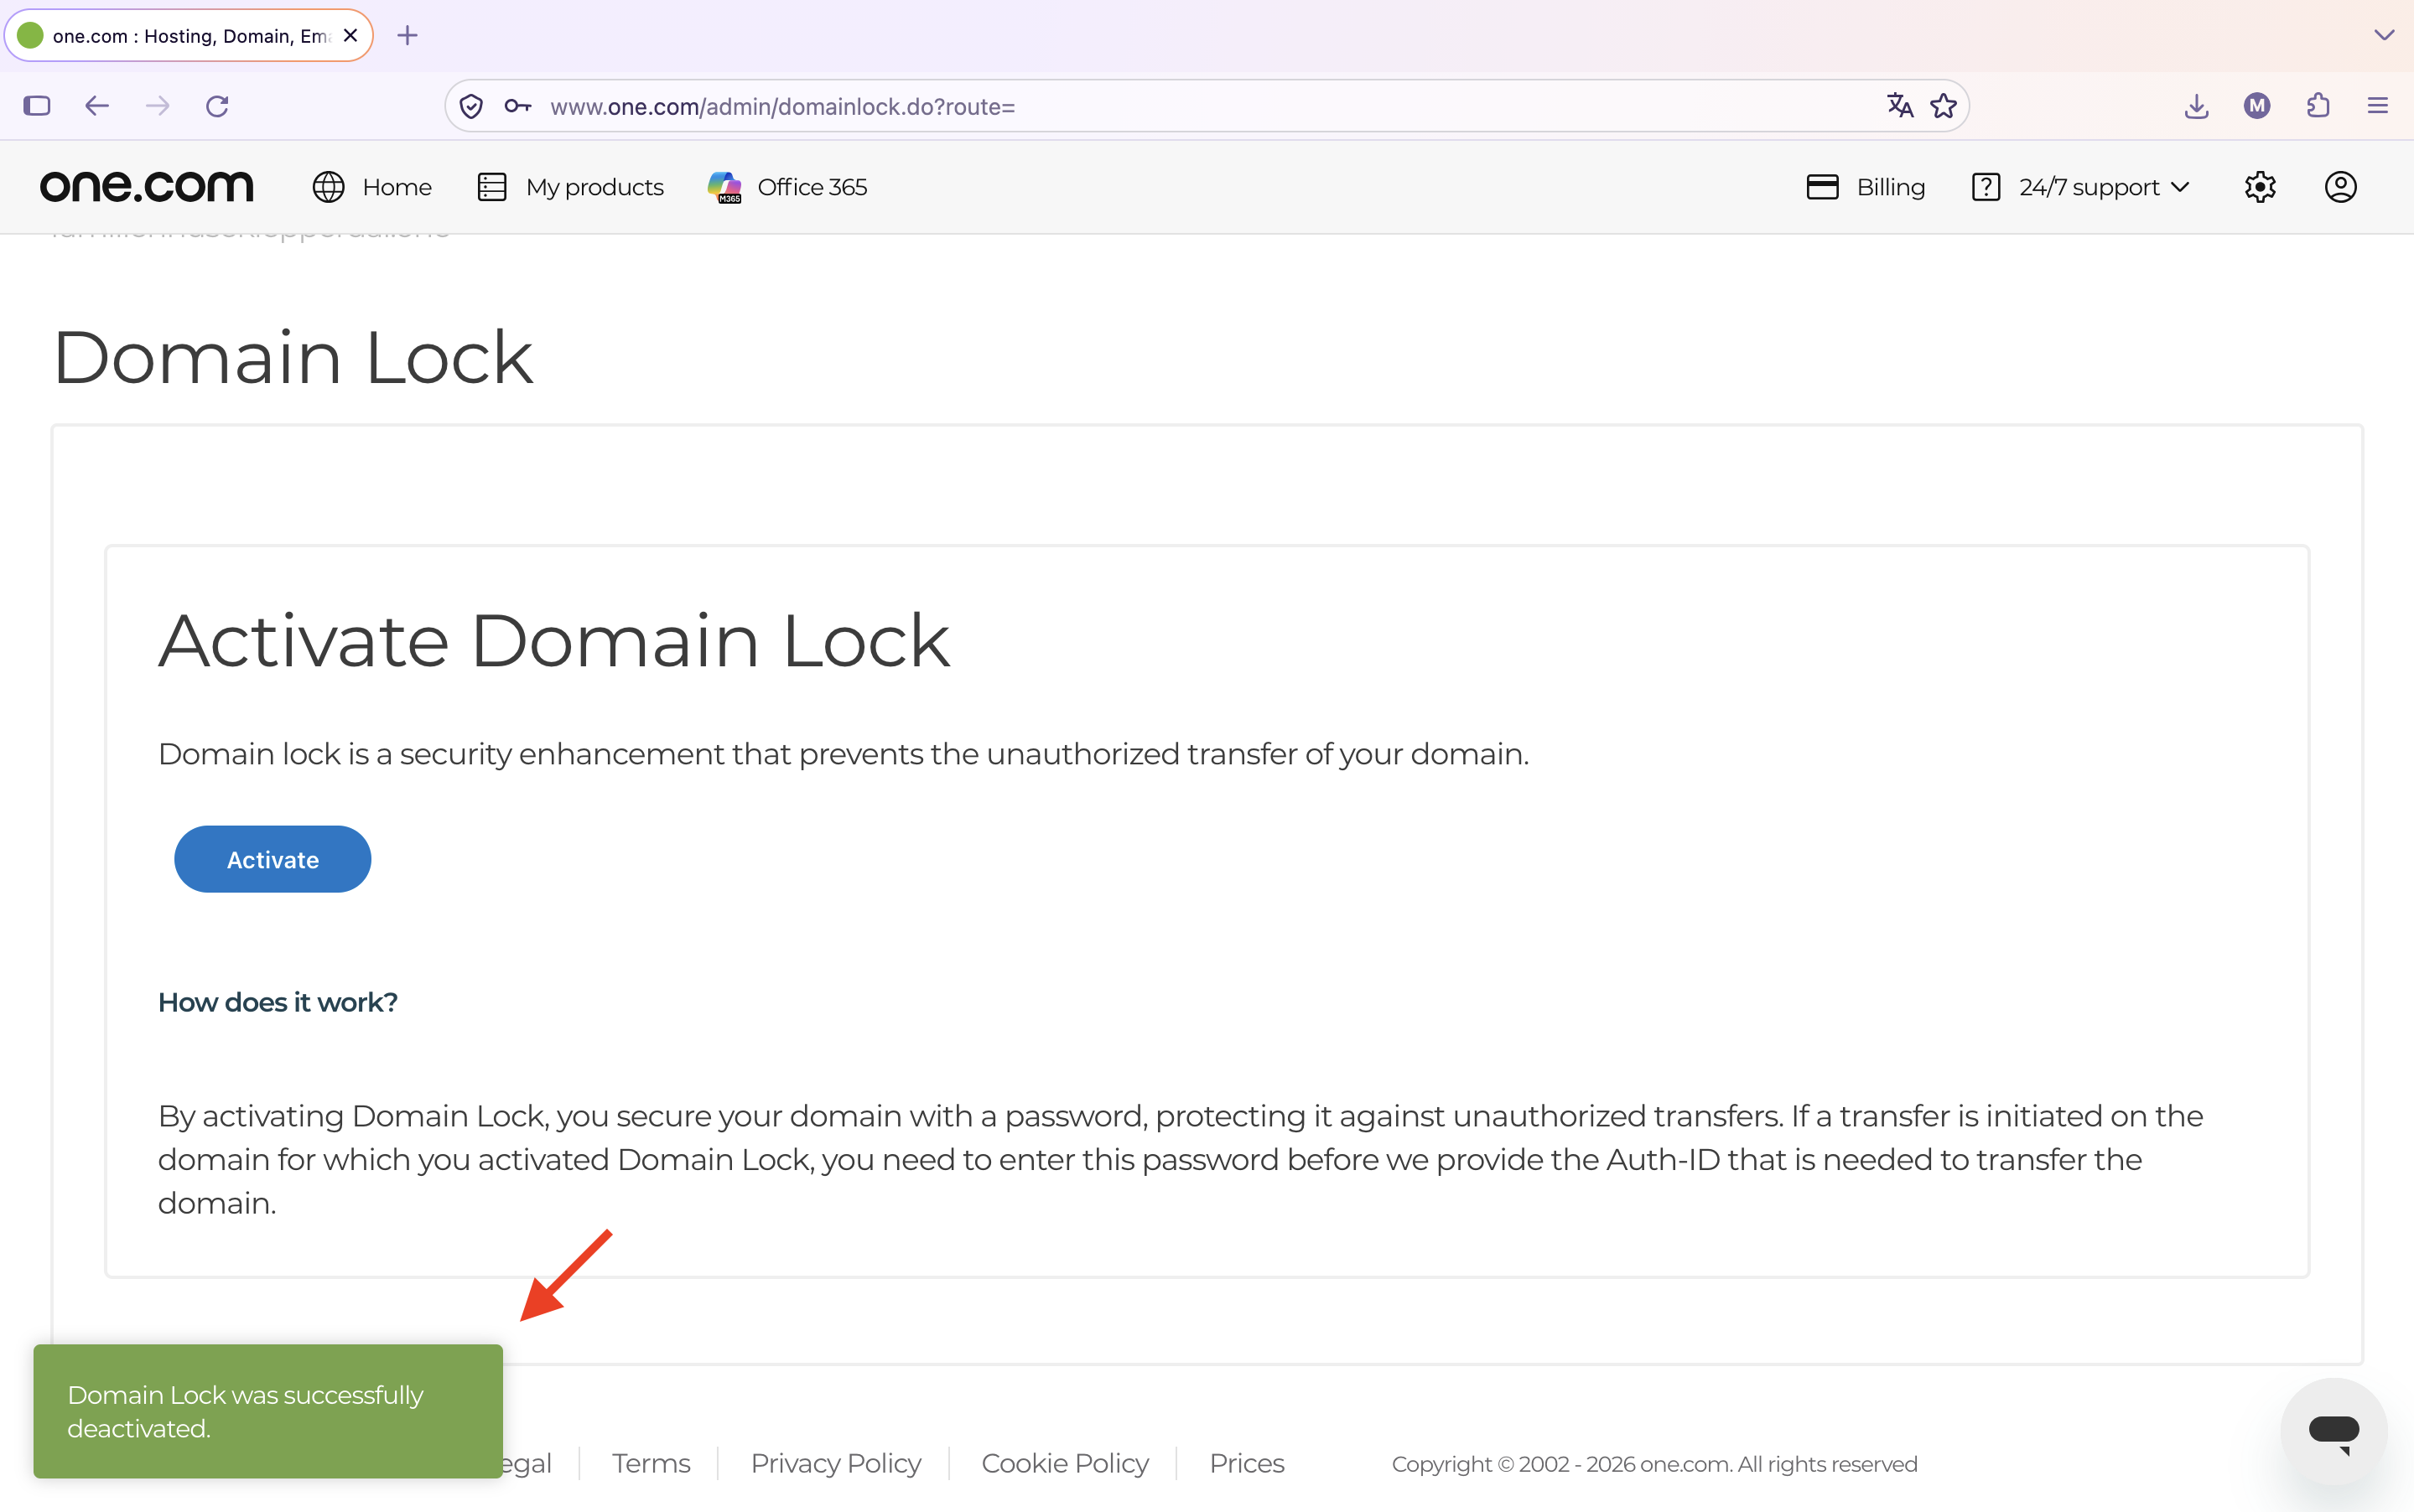Open Office 365 in the navbar
The image size is (2414, 1512).
[787, 187]
